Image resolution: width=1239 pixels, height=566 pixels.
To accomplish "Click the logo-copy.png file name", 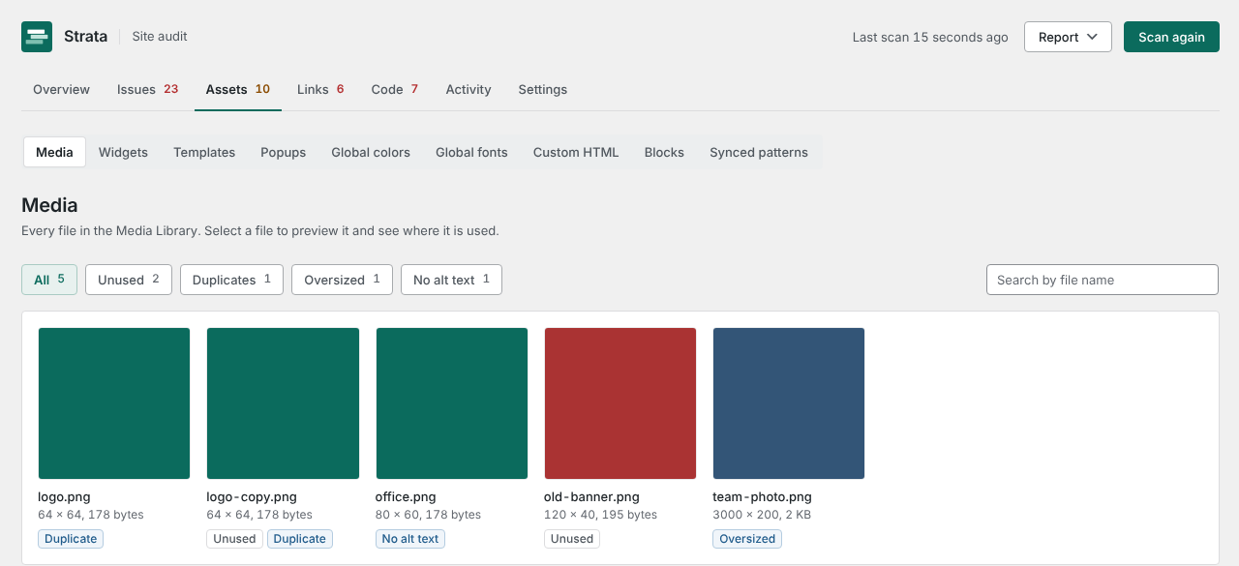I will coord(252,497).
